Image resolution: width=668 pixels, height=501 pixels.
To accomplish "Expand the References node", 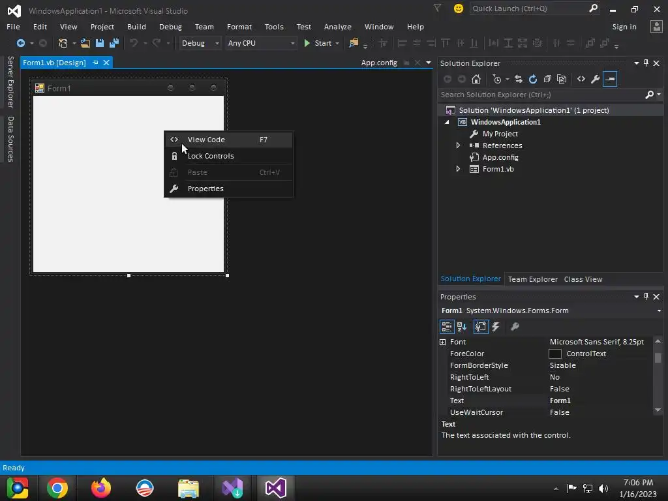I will click(458, 145).
